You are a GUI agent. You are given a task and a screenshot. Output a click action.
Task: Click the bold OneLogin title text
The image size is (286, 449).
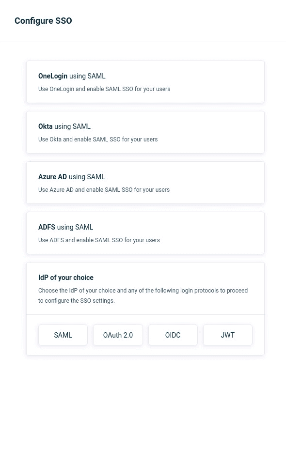pos(53,76)
